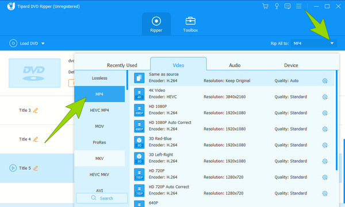
Task: Click the register key icon
Action: coord(277,6)
